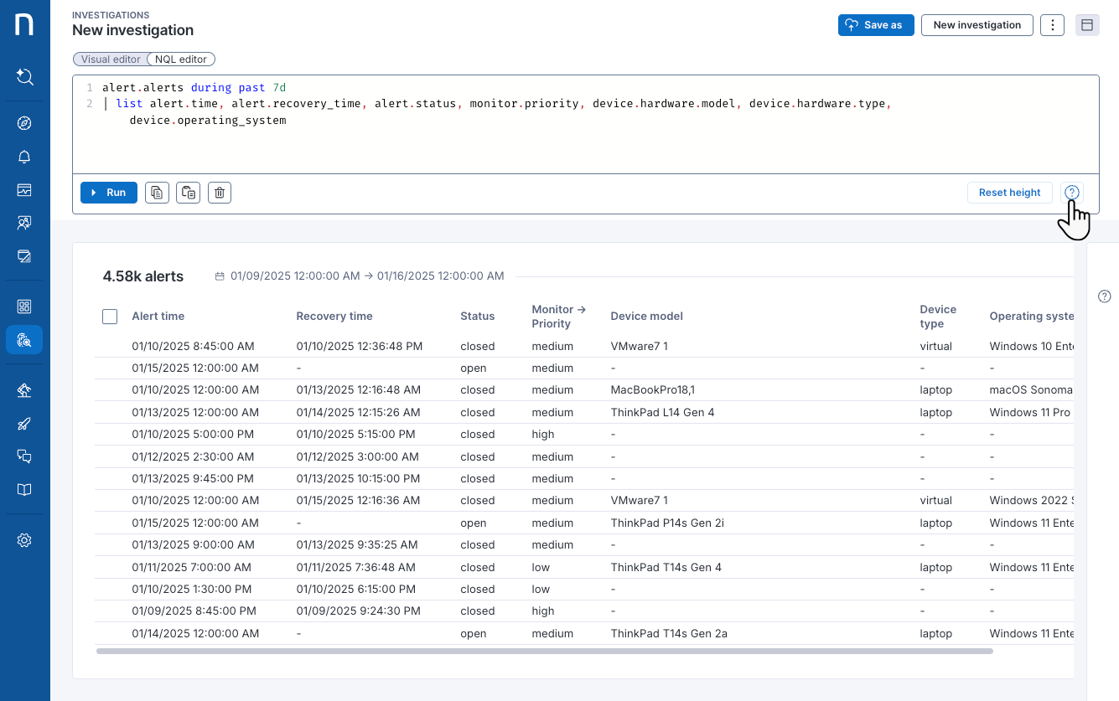Screen dimensions: 1119x701
Task: Select the Dashboards icon in sidebar
Action: point(24,189)
